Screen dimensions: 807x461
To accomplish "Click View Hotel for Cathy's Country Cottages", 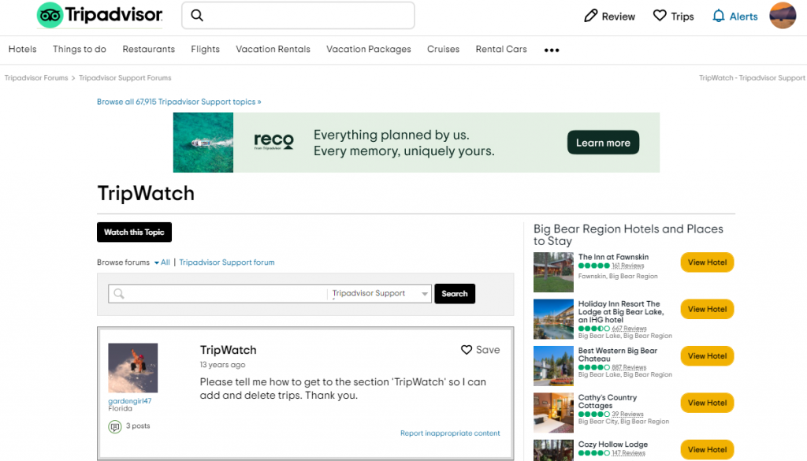I will click(x=707, y=403).
